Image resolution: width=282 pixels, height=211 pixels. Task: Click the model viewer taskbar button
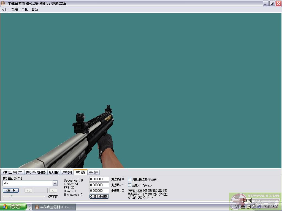[54, 207]
